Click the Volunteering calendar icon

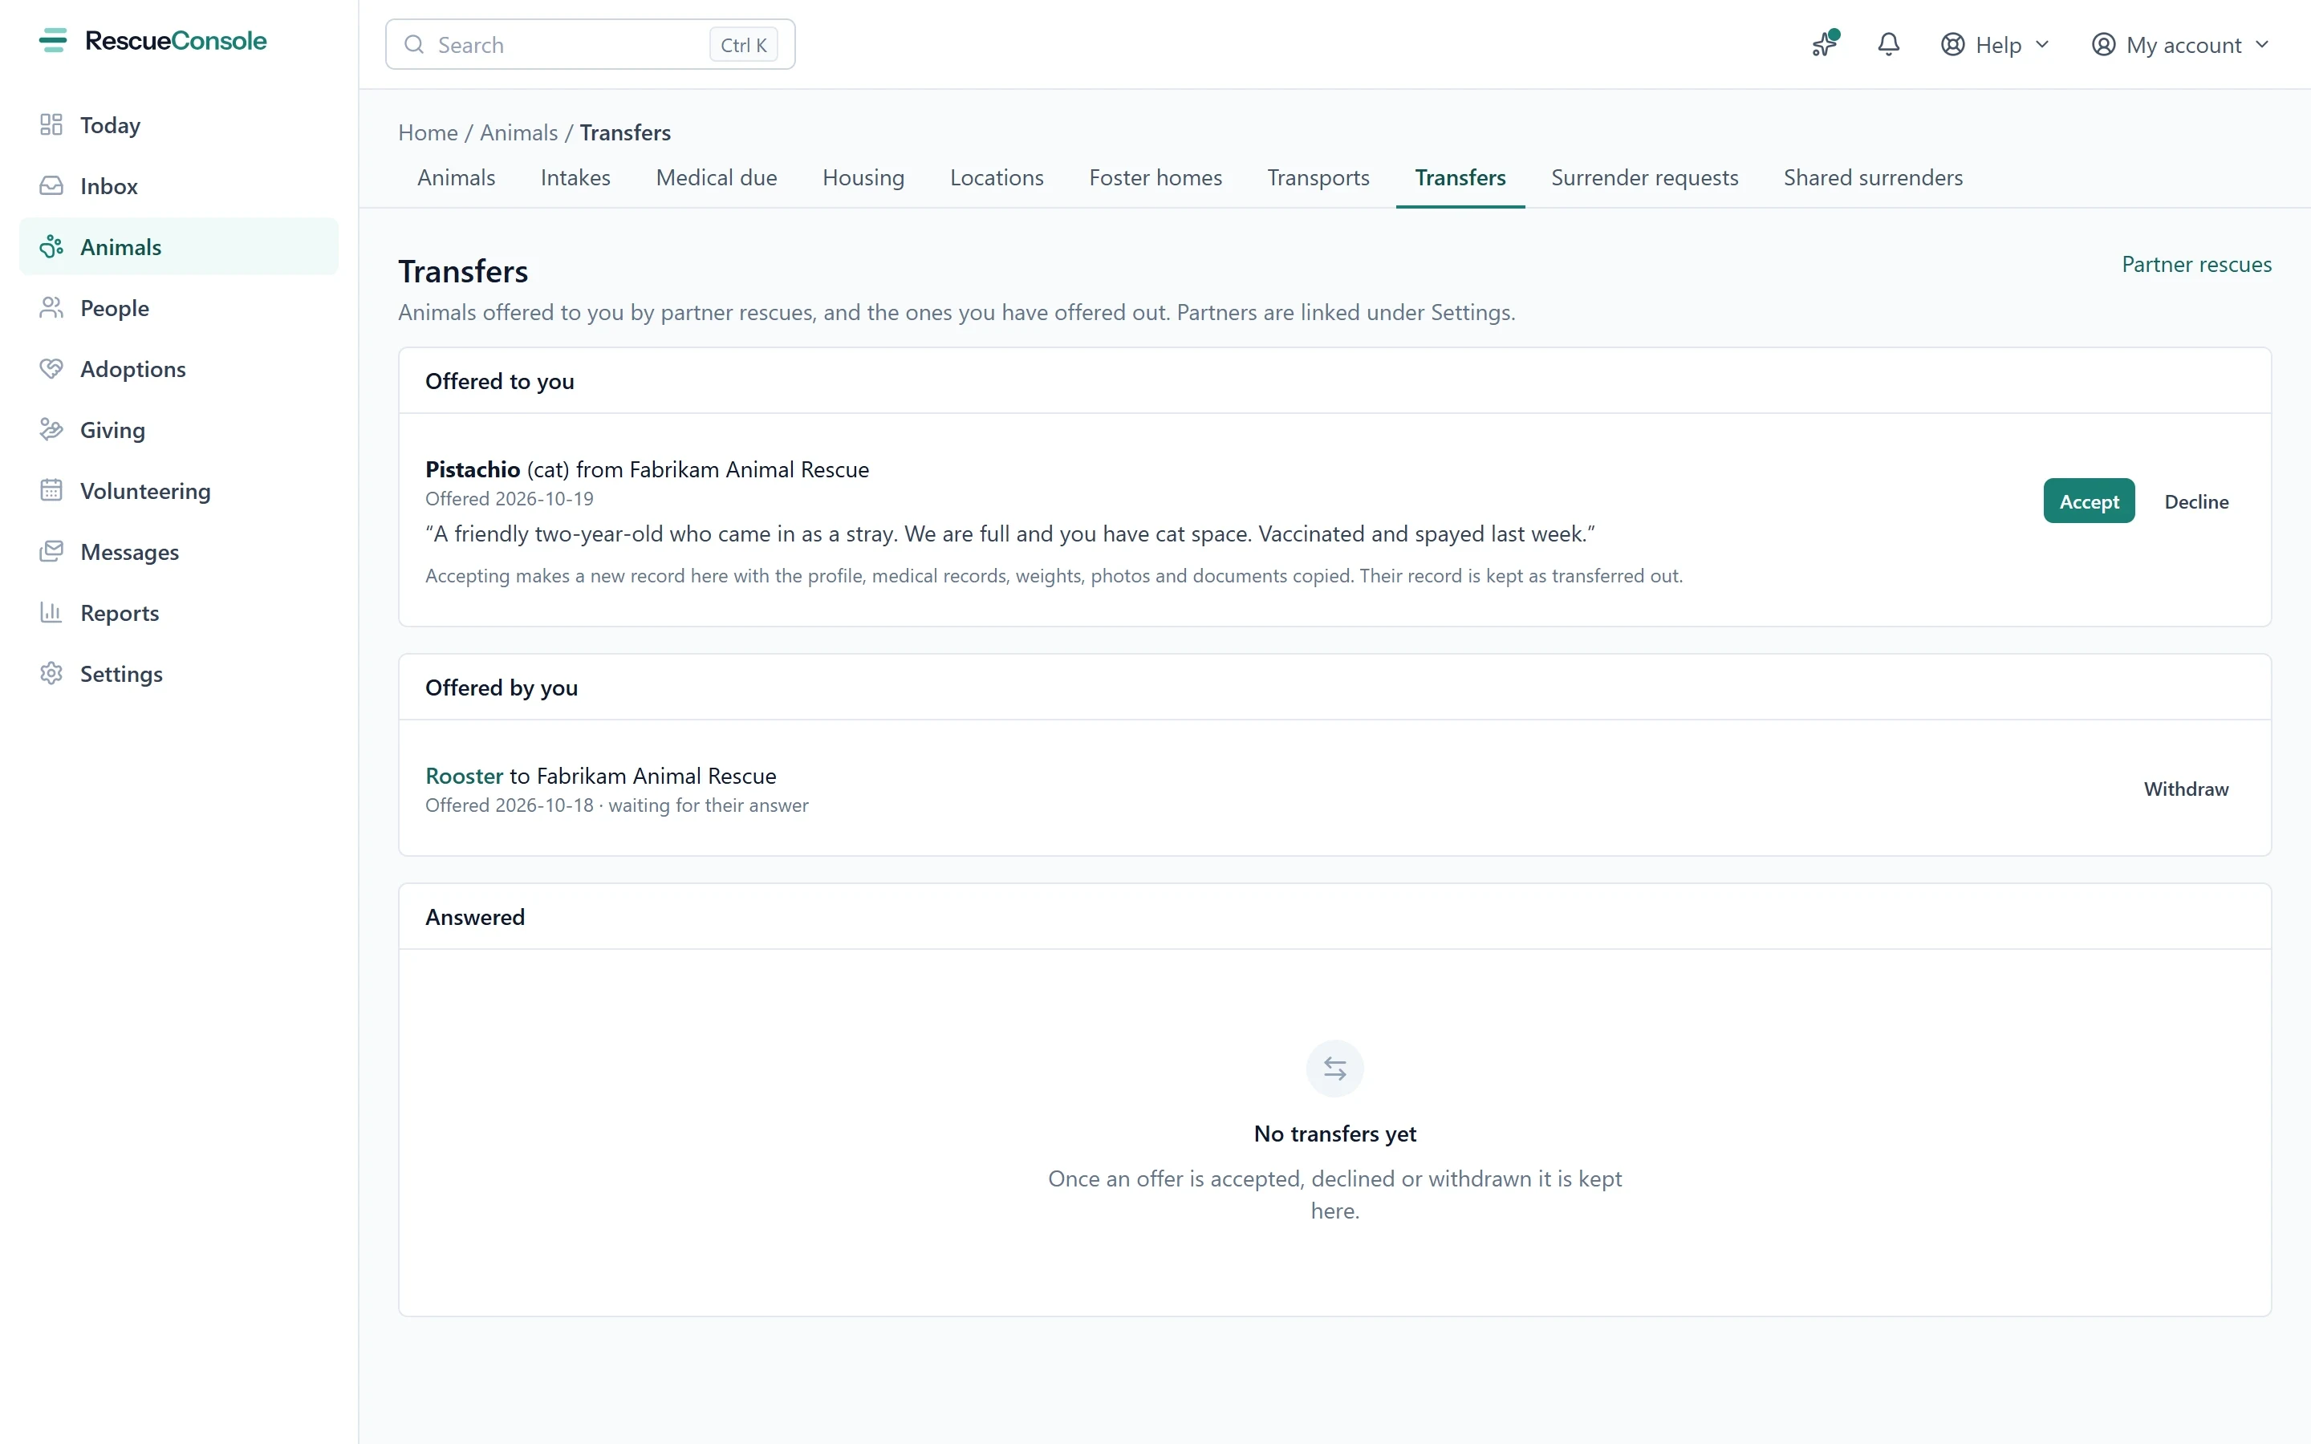click(51, 491)
